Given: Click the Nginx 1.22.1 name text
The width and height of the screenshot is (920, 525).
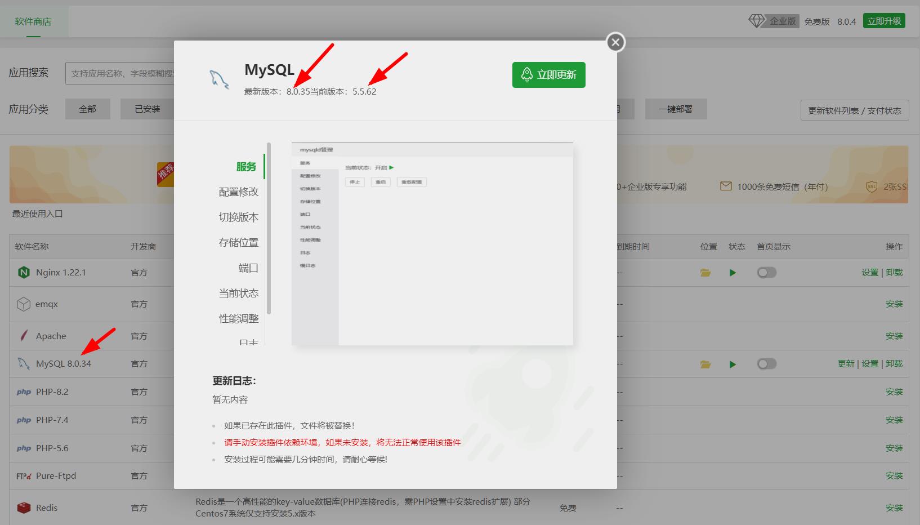Looking at the screenshot, I should [61, 273].
